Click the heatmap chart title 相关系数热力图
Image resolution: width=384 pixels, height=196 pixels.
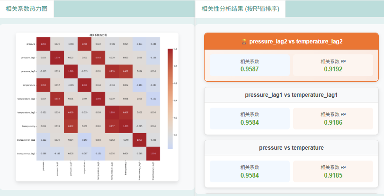pyautogui.click(x=98, y=35)
